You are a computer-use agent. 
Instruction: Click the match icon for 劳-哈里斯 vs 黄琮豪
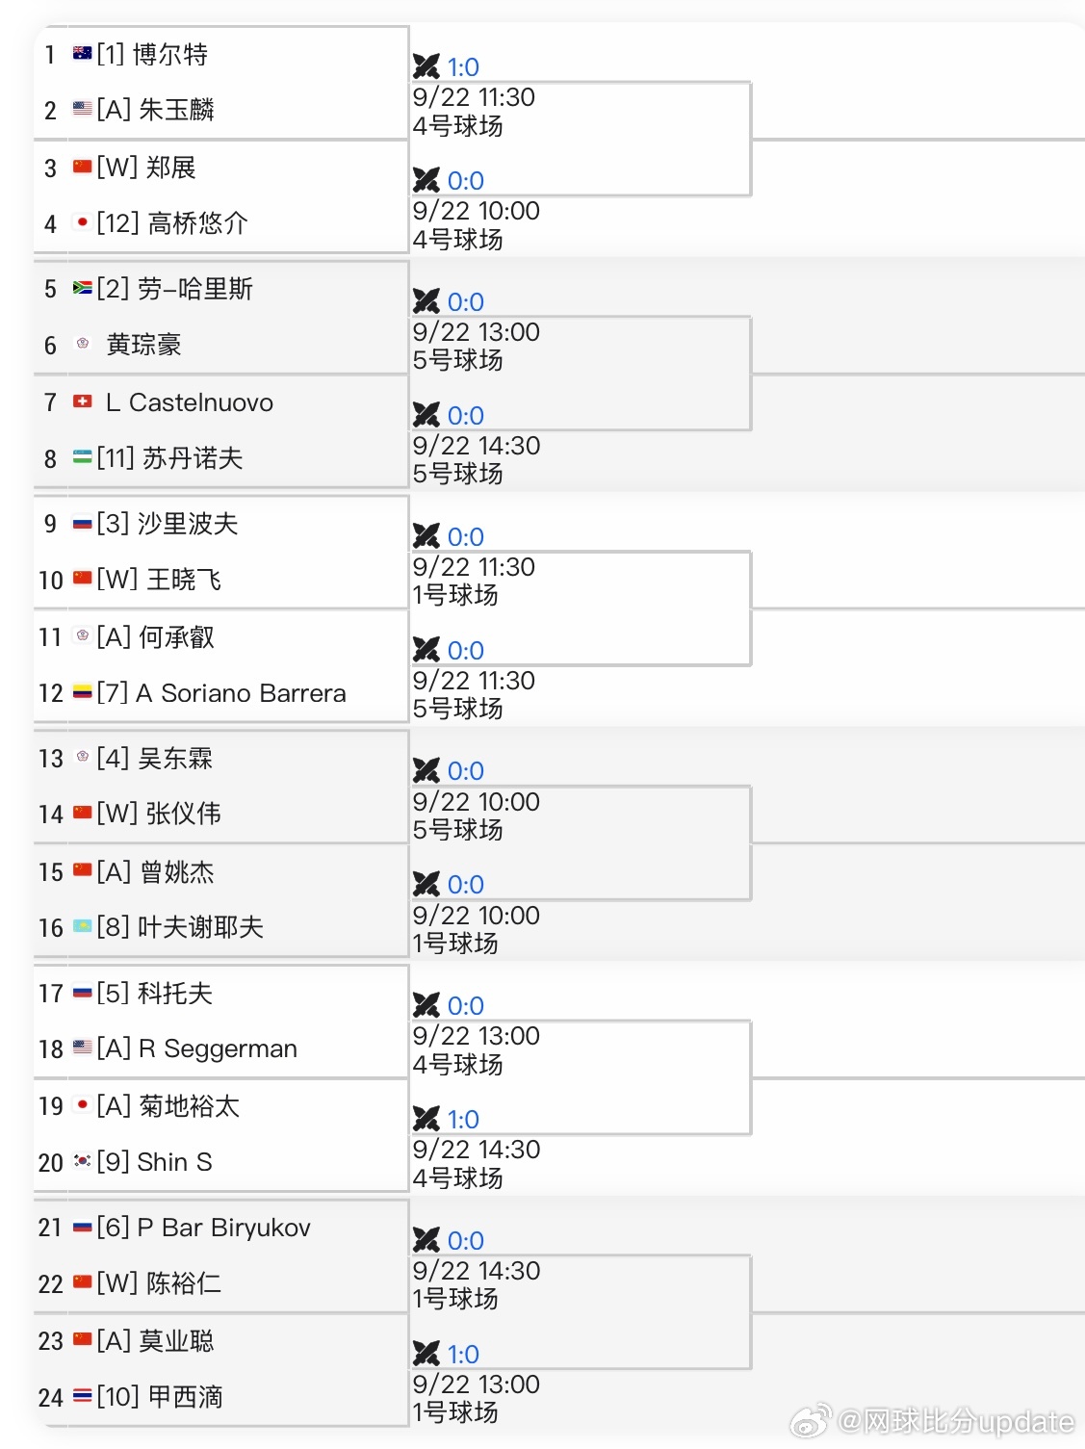pos(426,301)
